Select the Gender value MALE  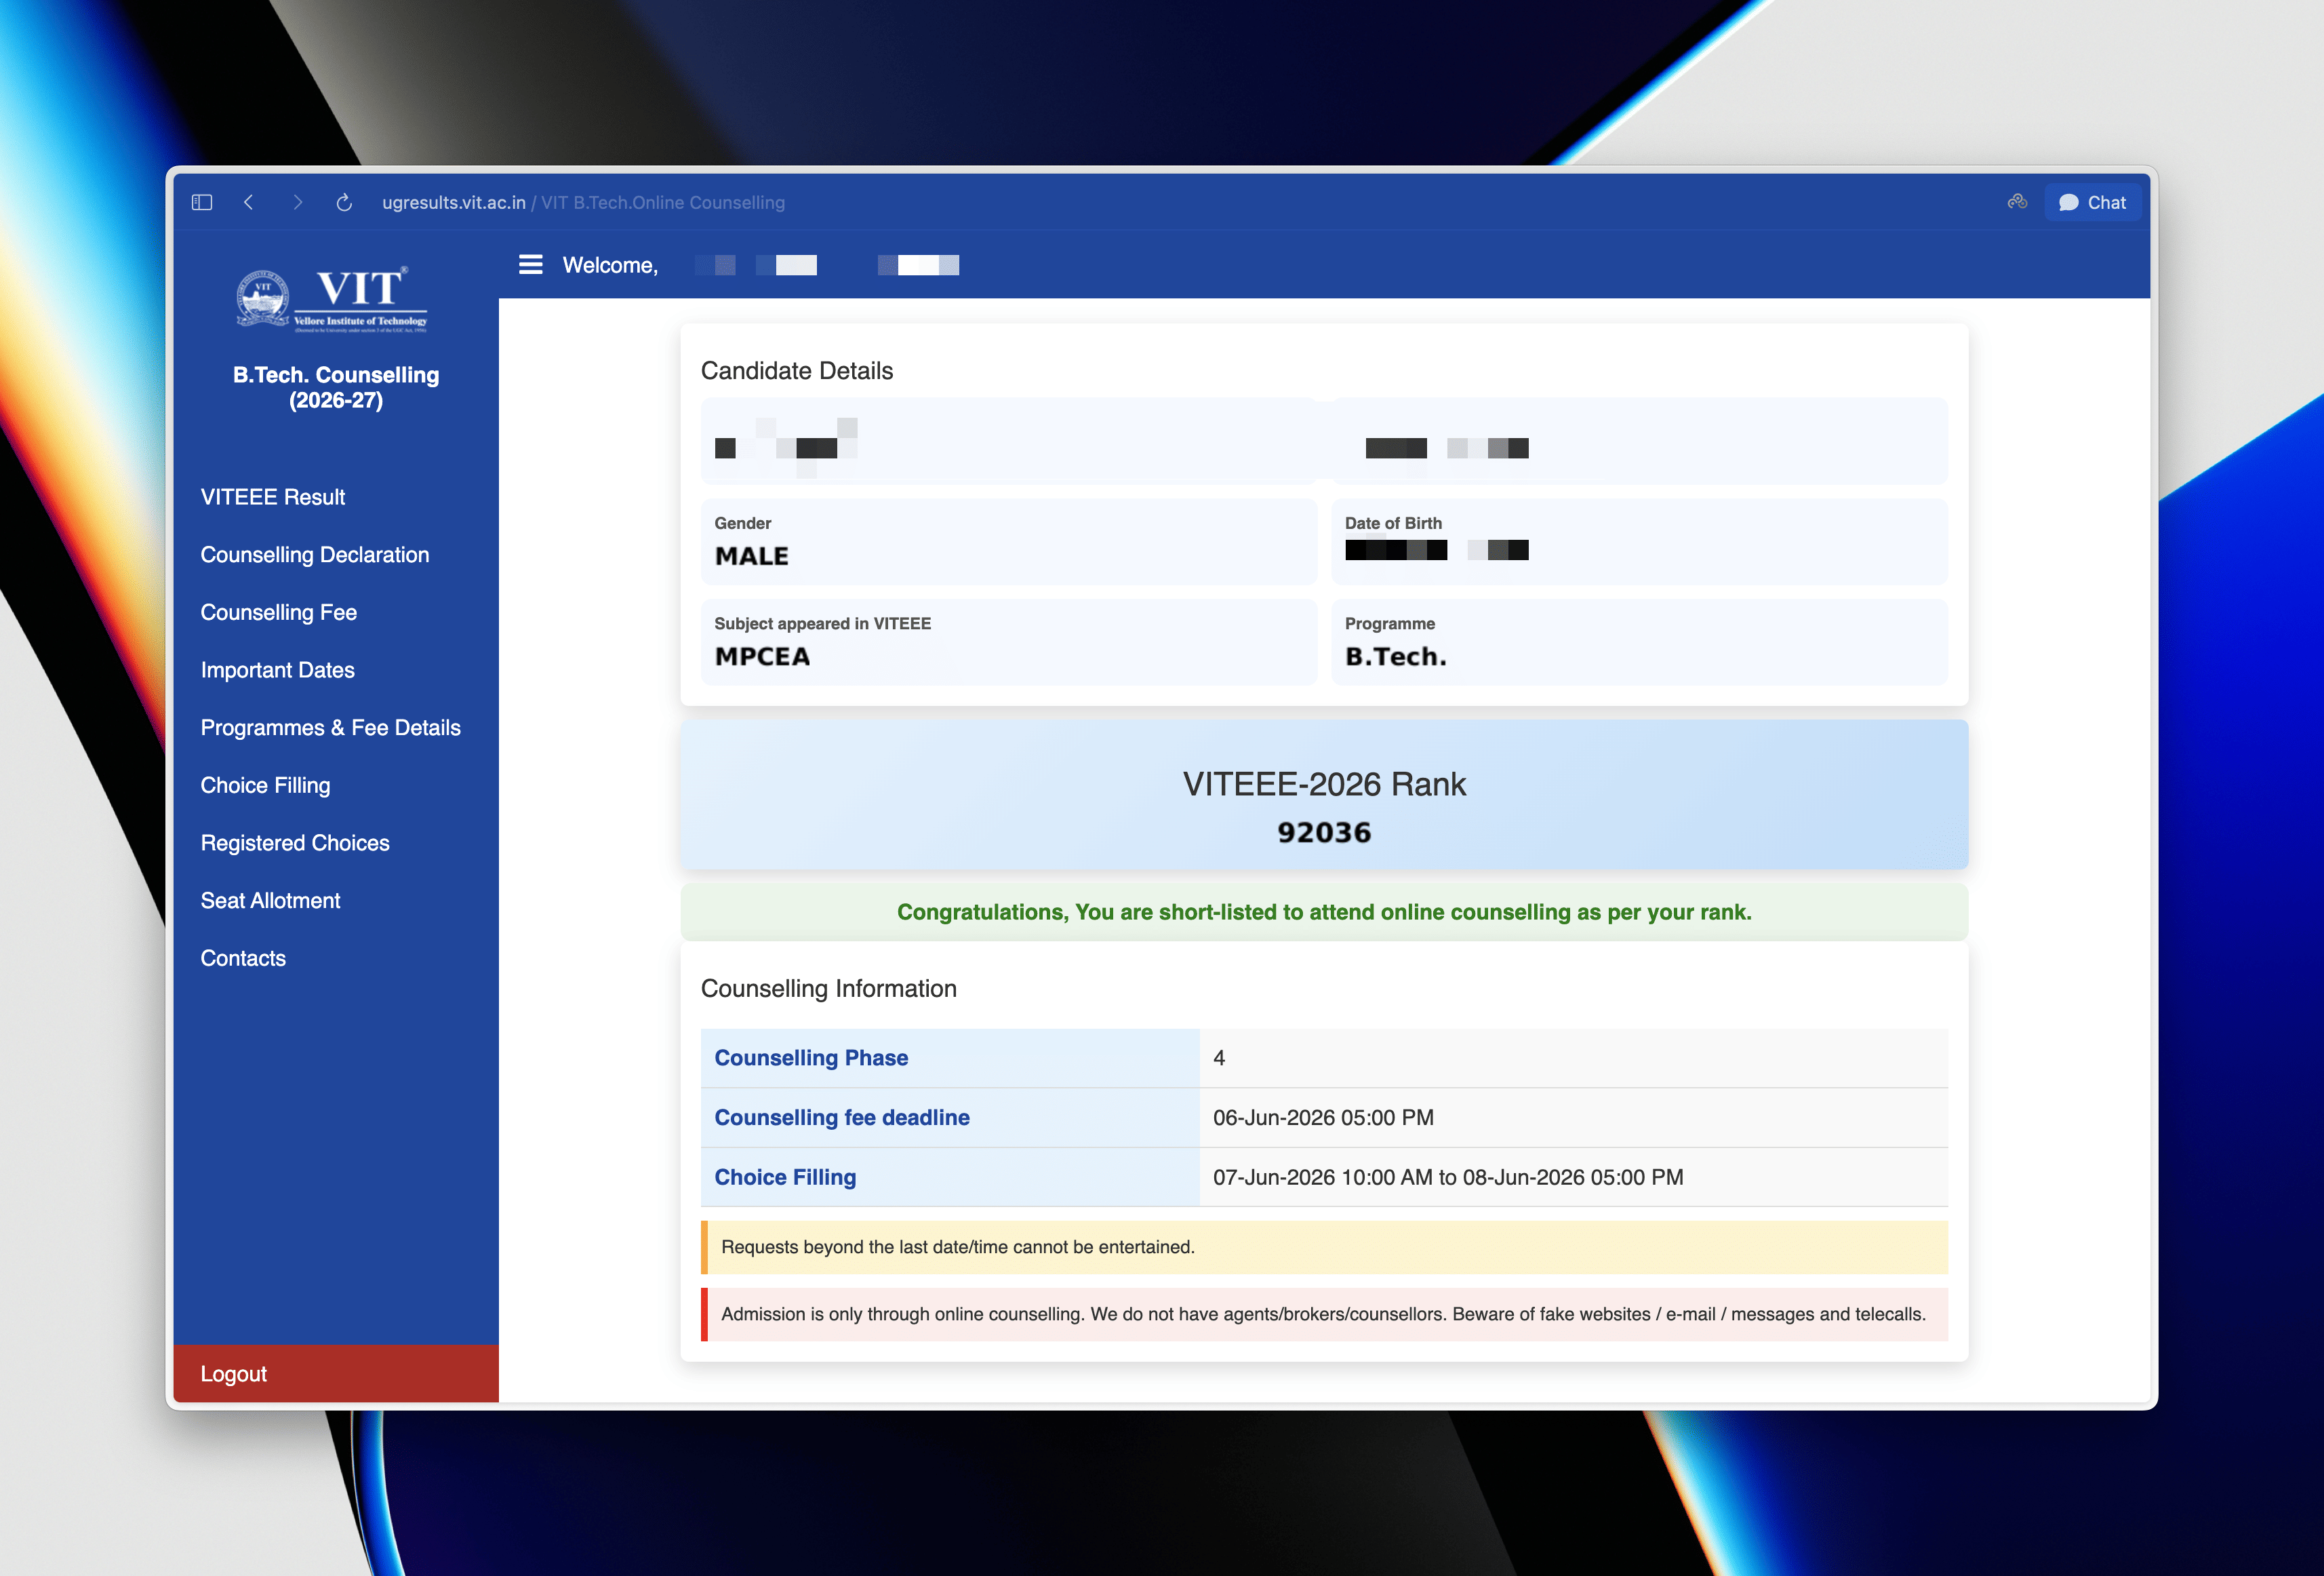click(752, 556)
